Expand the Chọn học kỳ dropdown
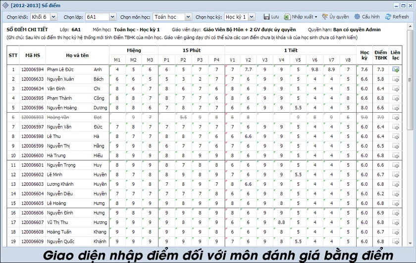 [252, 17]
